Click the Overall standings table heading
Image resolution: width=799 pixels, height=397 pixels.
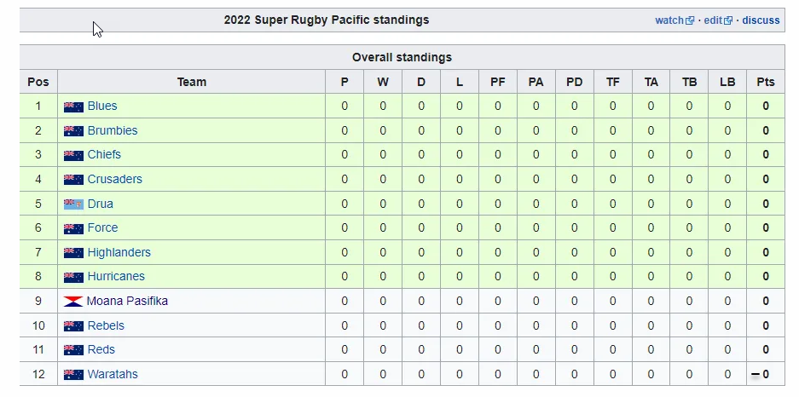coord(402,57)
